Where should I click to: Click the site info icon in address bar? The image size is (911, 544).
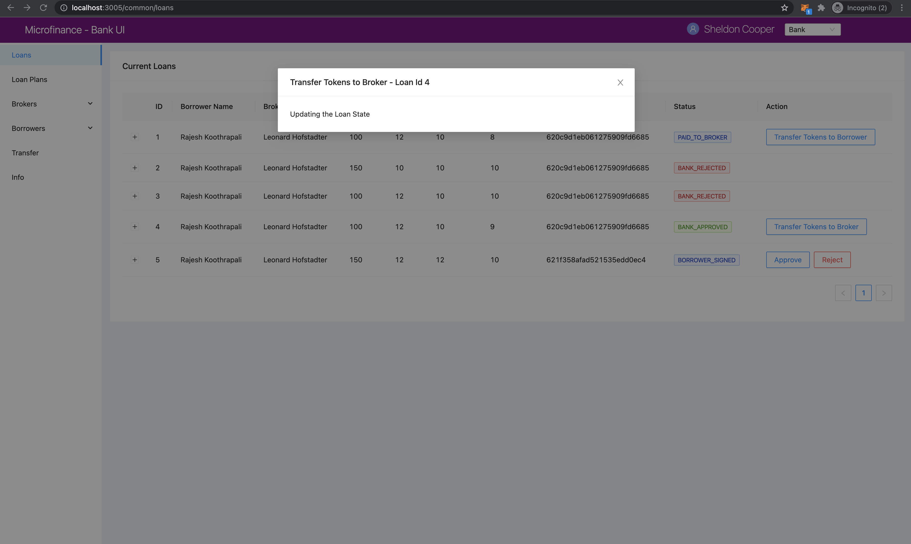point(63,8)
